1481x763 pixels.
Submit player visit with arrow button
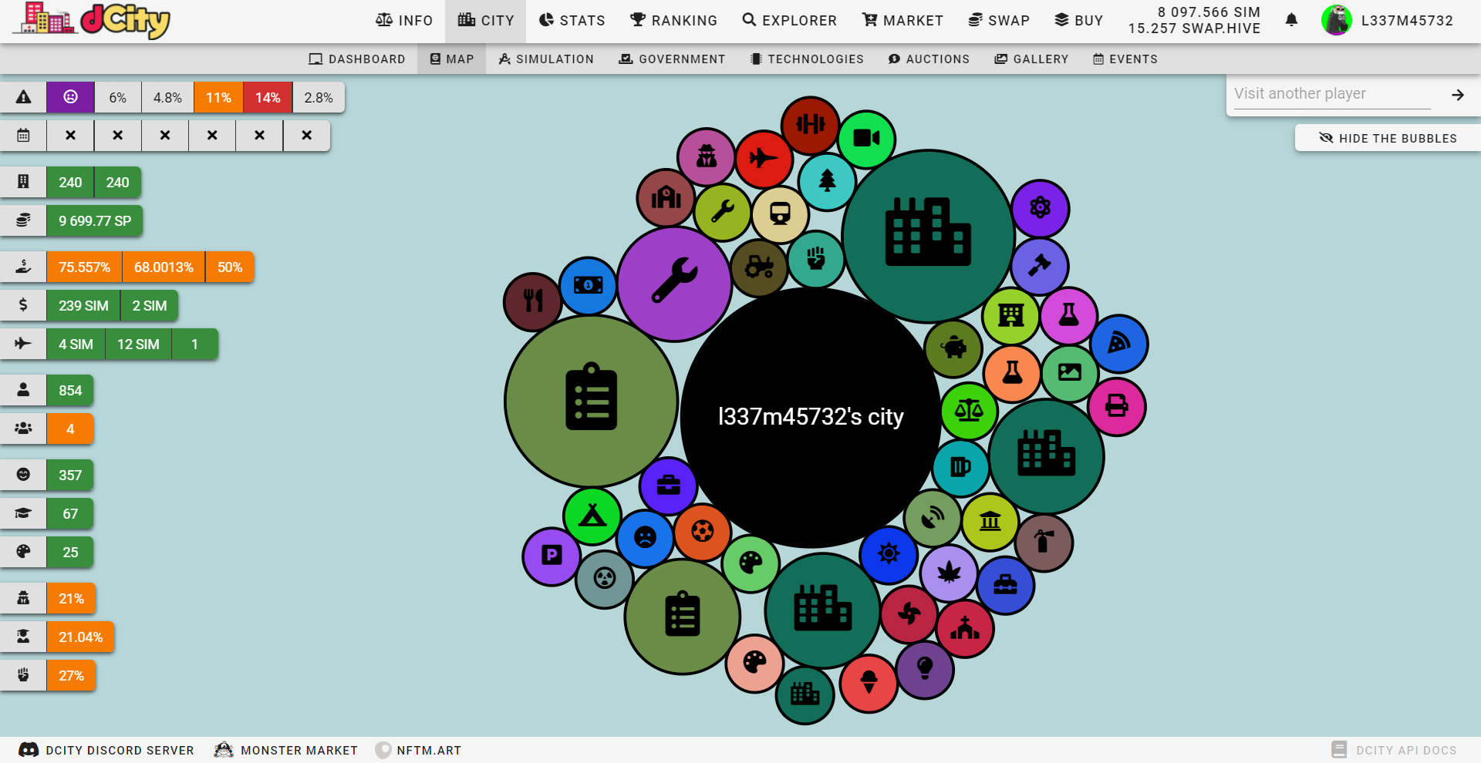point(1457,95)
